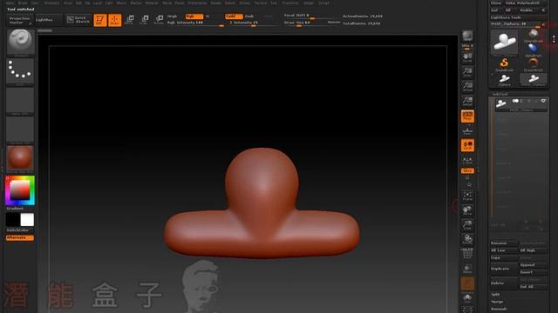Toggle the Persp perspective button

pos(467,116)
